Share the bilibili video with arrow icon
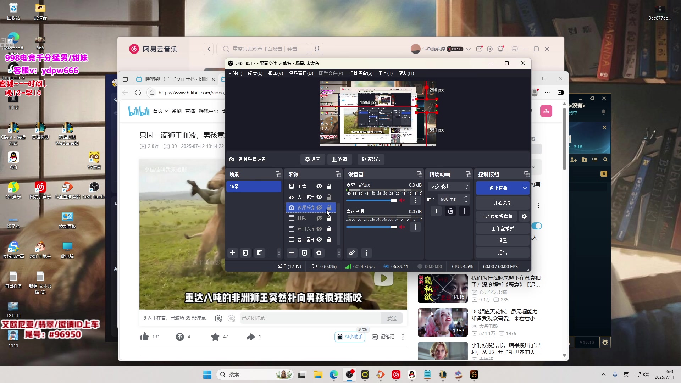The image size is (681, 383). (251, 337)
